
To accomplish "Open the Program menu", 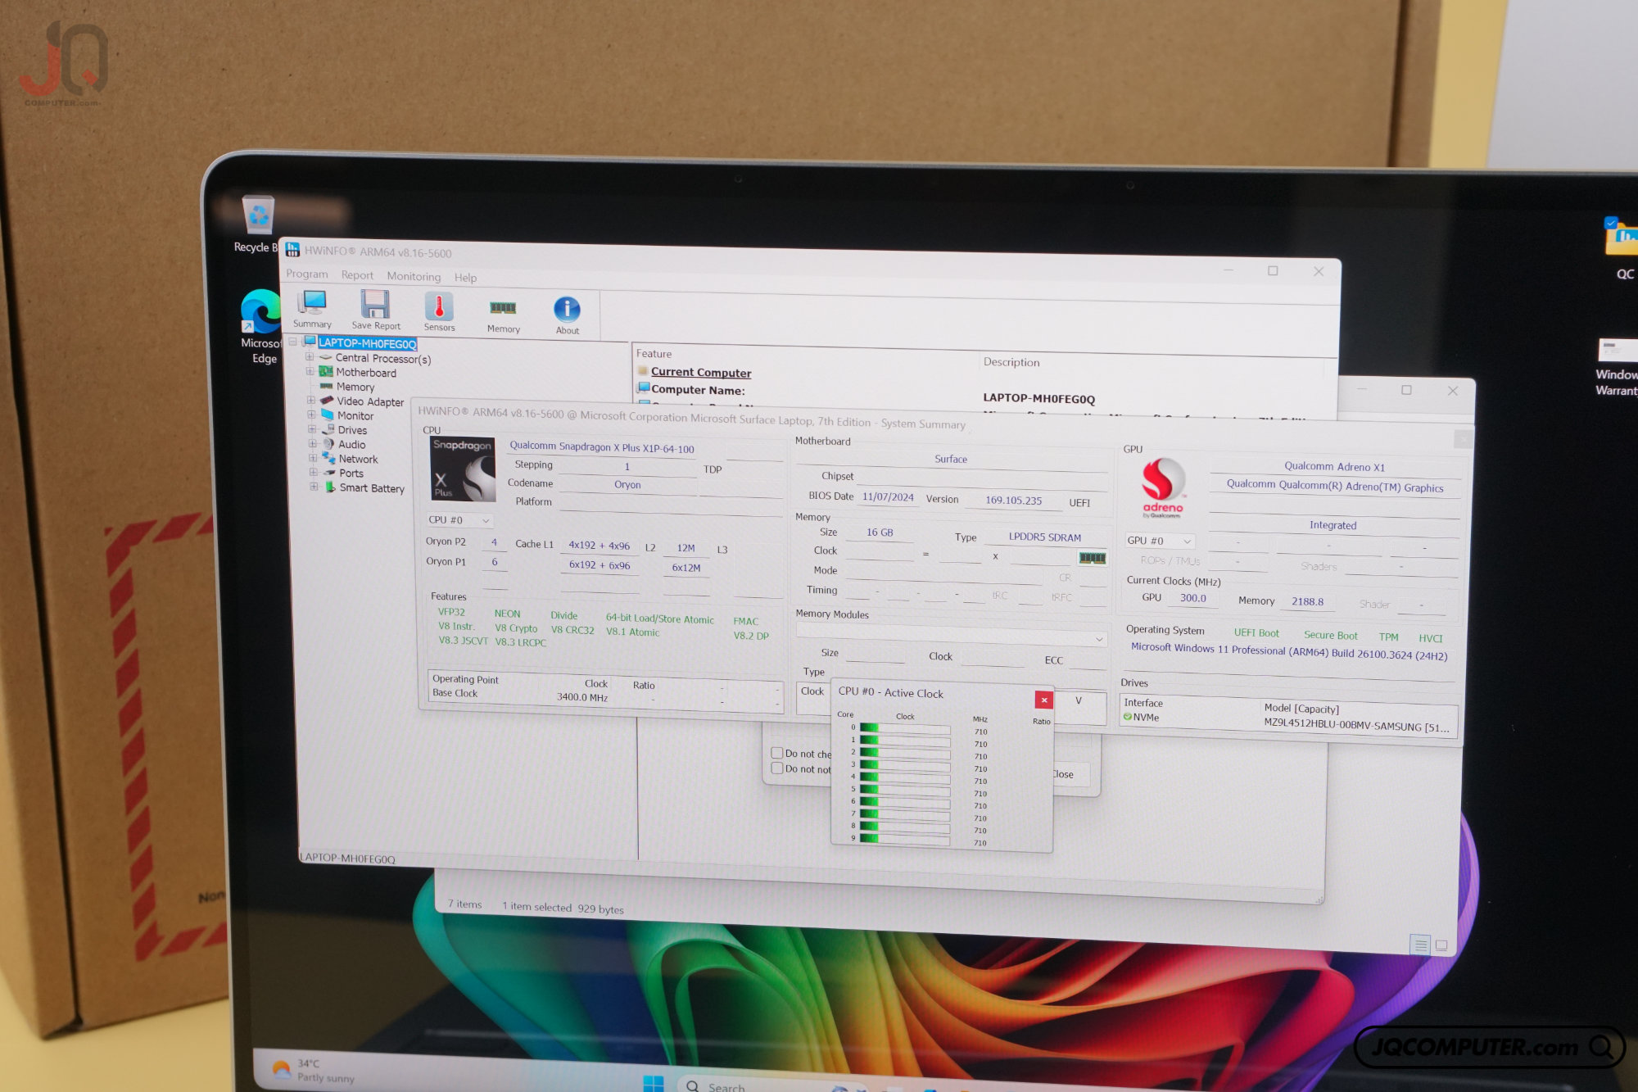I will tap(306, 274).
